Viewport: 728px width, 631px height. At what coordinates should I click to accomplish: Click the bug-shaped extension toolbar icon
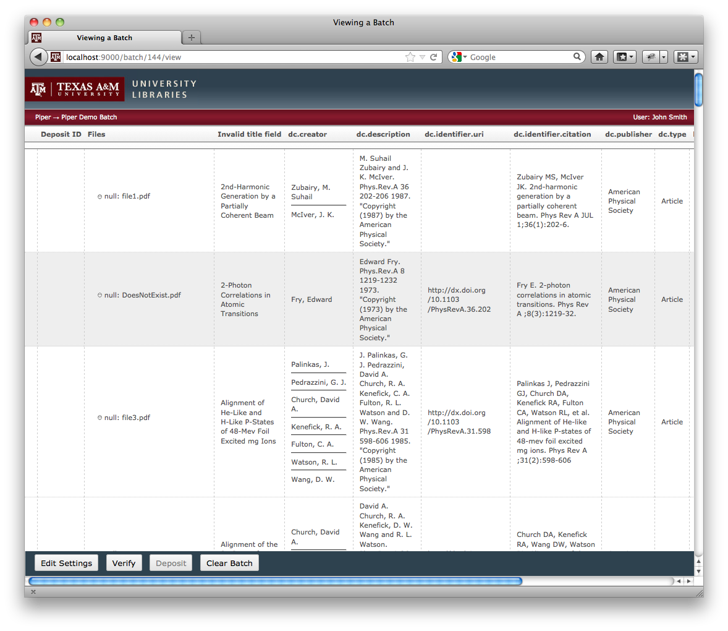pyautogui.click(x=651, y=57)
